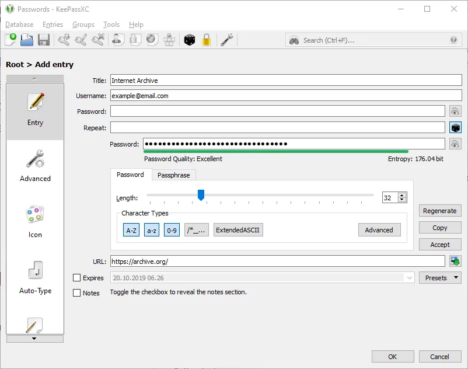
Task: Click into the Title field
Action: coord(286,81)
